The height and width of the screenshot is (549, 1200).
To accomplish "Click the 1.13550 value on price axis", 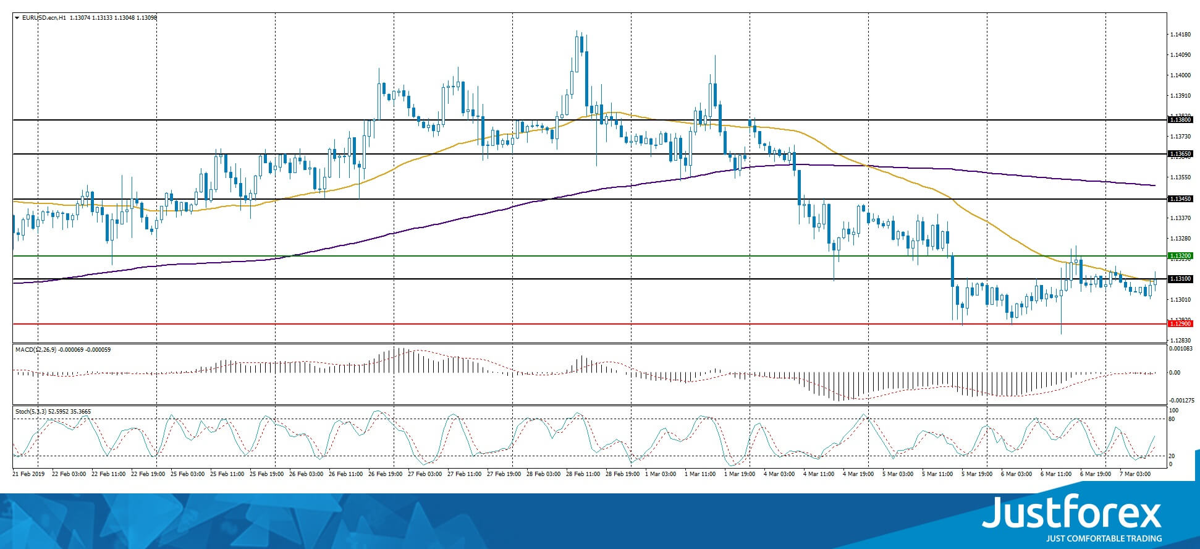I will coord(1181,177).
